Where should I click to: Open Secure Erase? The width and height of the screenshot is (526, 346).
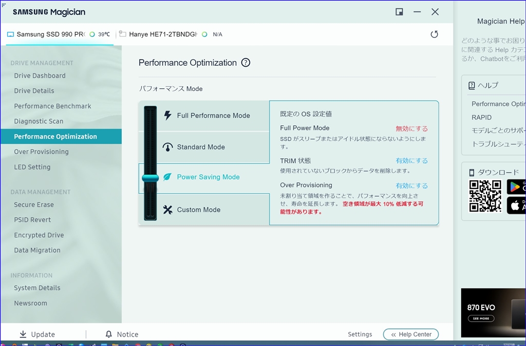pyautogui.click(x=34, y=205)
